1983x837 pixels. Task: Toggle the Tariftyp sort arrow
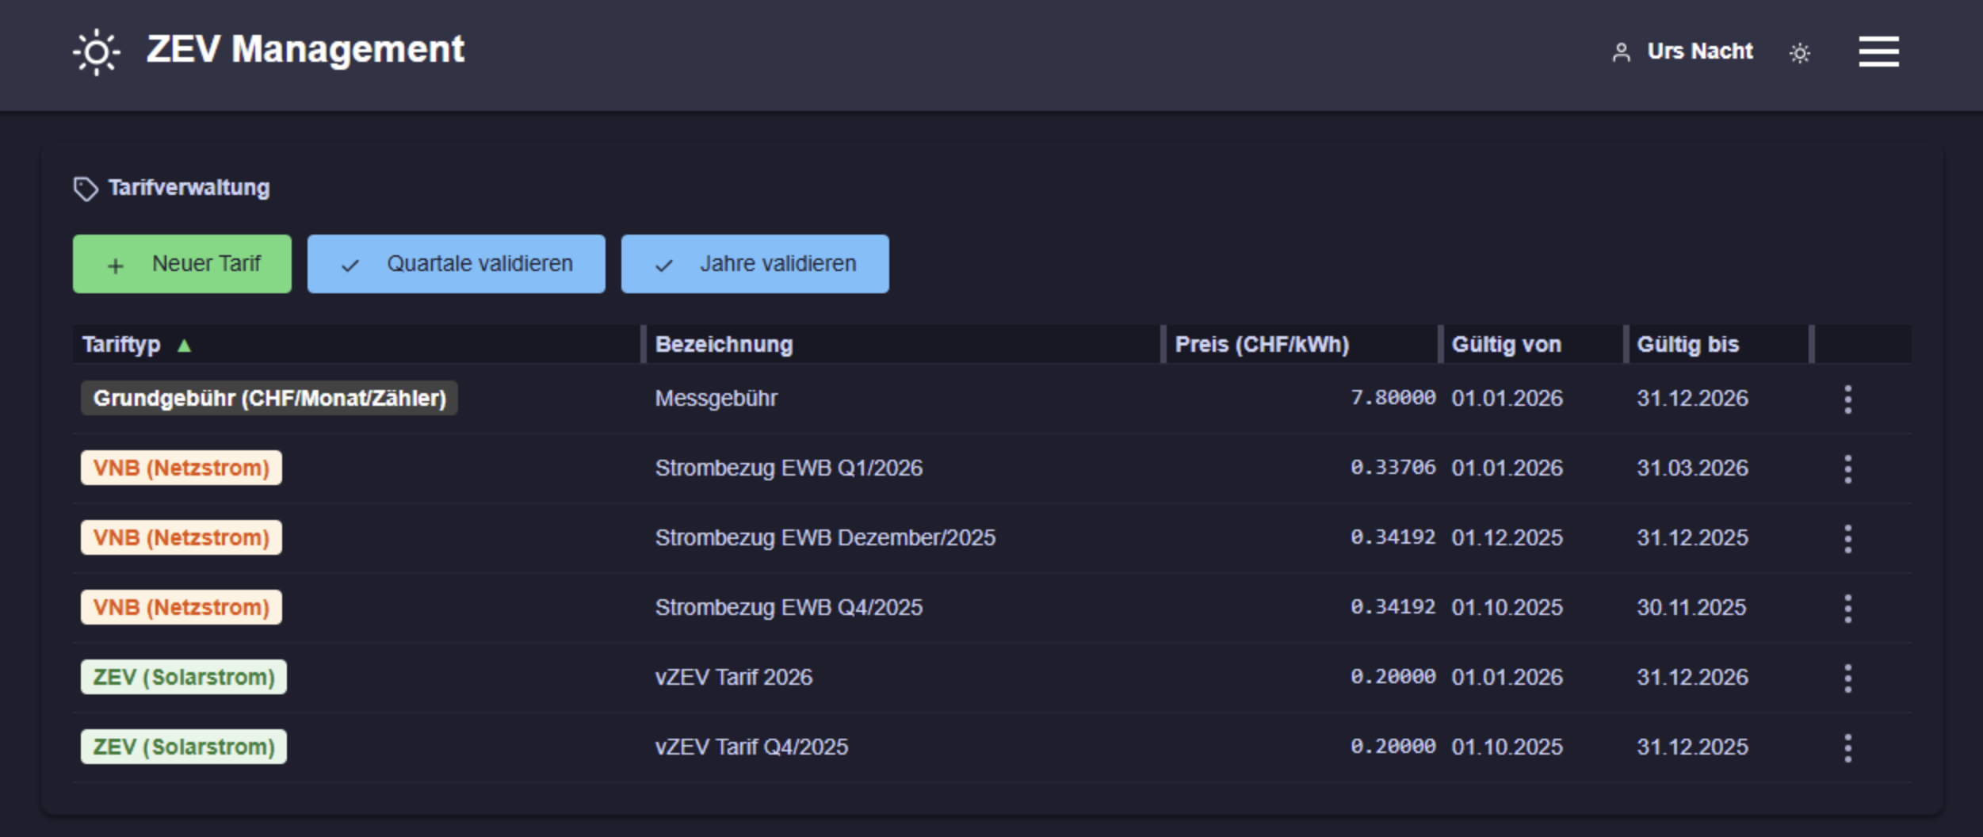184,346
